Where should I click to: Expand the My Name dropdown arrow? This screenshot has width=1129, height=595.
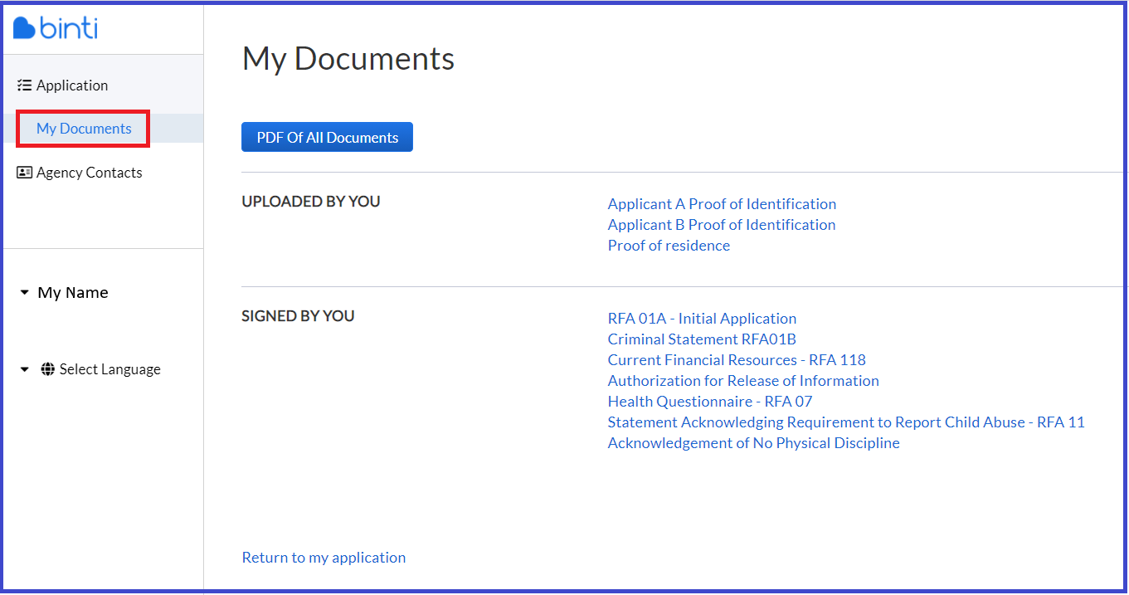point(24,293)
